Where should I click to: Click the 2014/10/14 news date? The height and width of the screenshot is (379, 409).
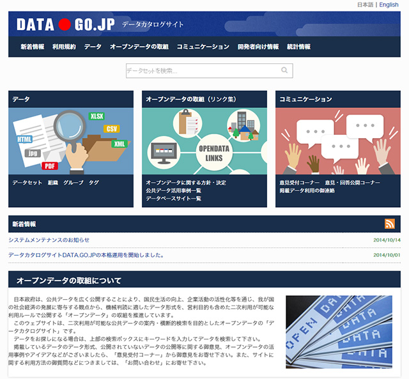click(x=387, y=240)
